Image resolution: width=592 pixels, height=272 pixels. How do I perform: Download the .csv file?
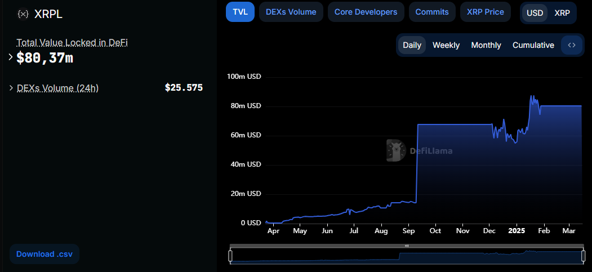coord(44,254)
